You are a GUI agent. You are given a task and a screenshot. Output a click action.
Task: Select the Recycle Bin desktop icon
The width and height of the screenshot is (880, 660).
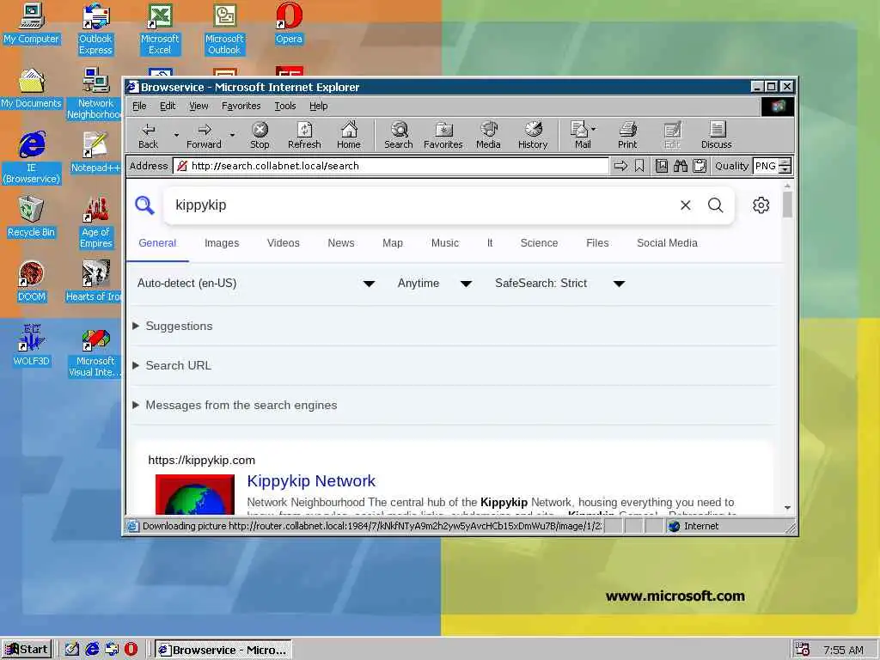click(31, 217)
